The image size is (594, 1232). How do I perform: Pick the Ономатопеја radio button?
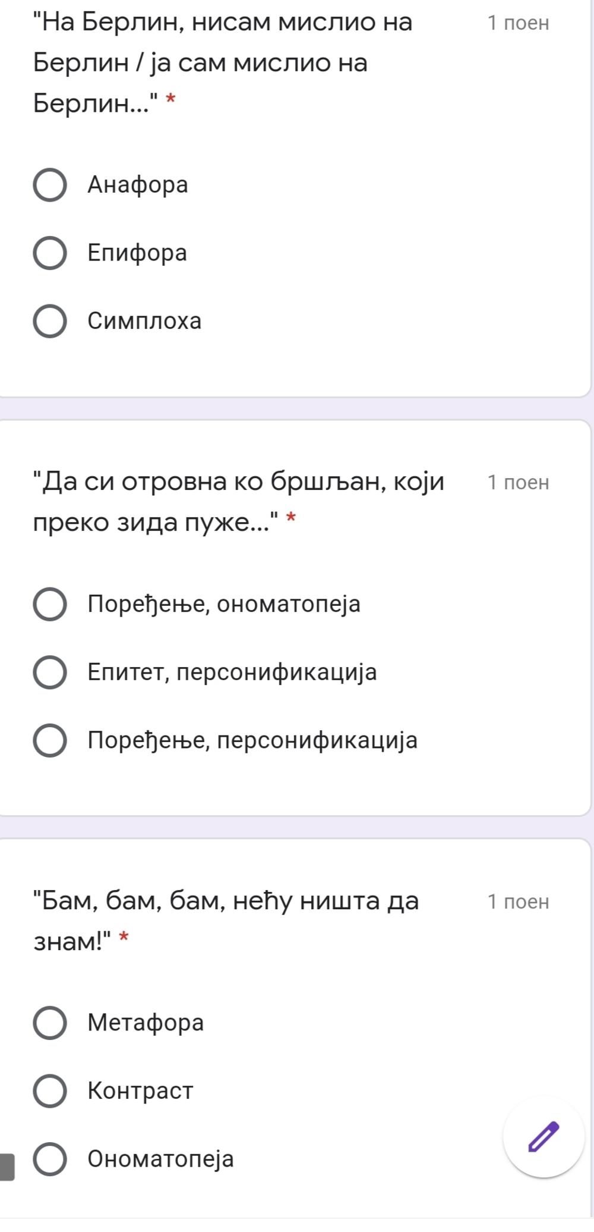[50, 1159]
